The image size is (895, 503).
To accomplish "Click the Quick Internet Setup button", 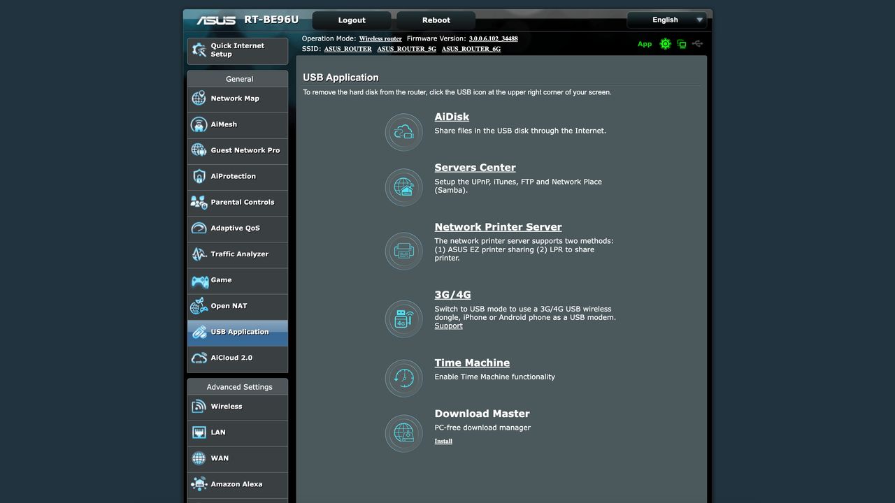I will (x=238, y=50).
